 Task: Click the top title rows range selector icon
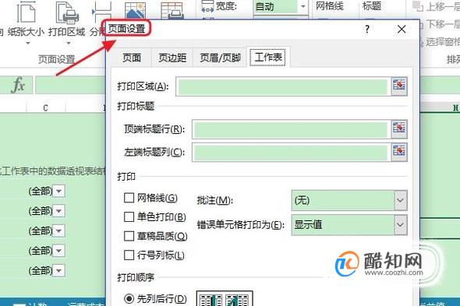click(x=399, y=128)
